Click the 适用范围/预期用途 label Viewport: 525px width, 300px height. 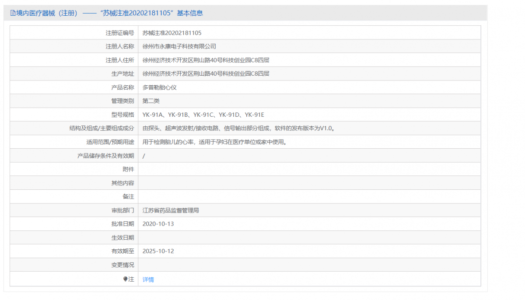click(110, 142)
